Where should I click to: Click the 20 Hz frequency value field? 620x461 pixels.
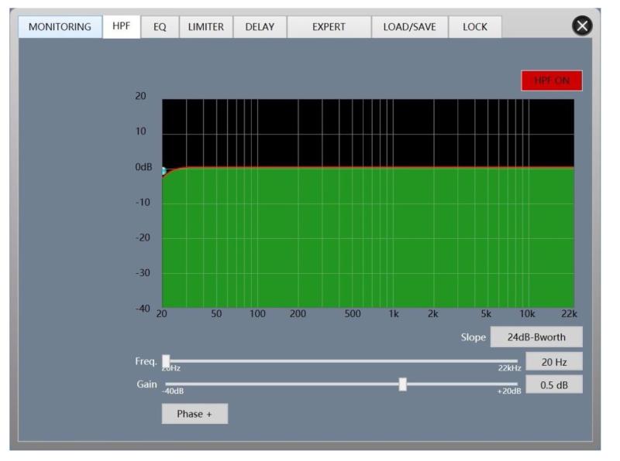[553, 361]
